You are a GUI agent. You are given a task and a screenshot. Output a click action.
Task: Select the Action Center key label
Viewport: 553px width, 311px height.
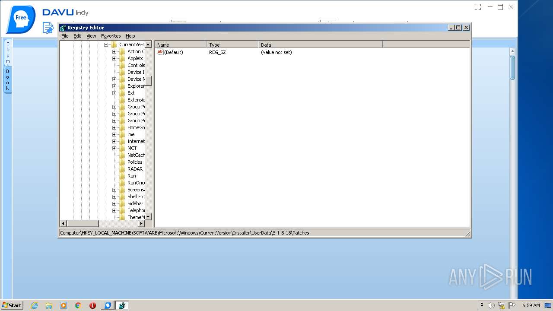coord(136,51)
